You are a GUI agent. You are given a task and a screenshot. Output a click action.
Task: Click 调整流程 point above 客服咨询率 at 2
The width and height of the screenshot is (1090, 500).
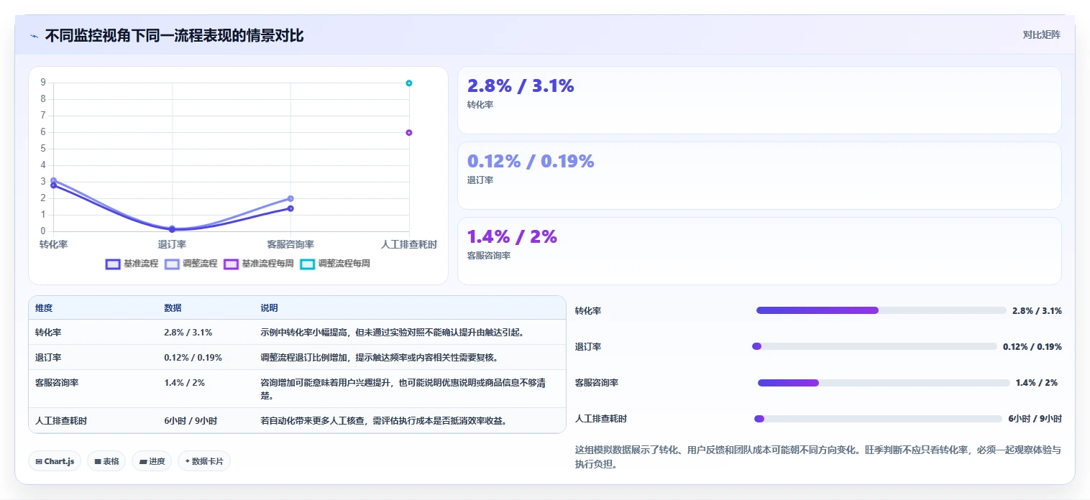(x=290, y=198)
